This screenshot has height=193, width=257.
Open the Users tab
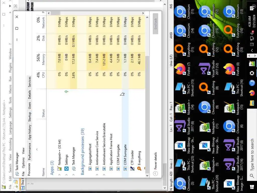tap(30, 105)
